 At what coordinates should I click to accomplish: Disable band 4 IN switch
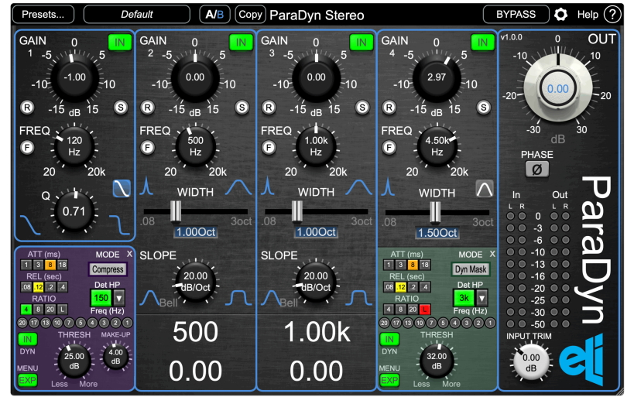481,43
